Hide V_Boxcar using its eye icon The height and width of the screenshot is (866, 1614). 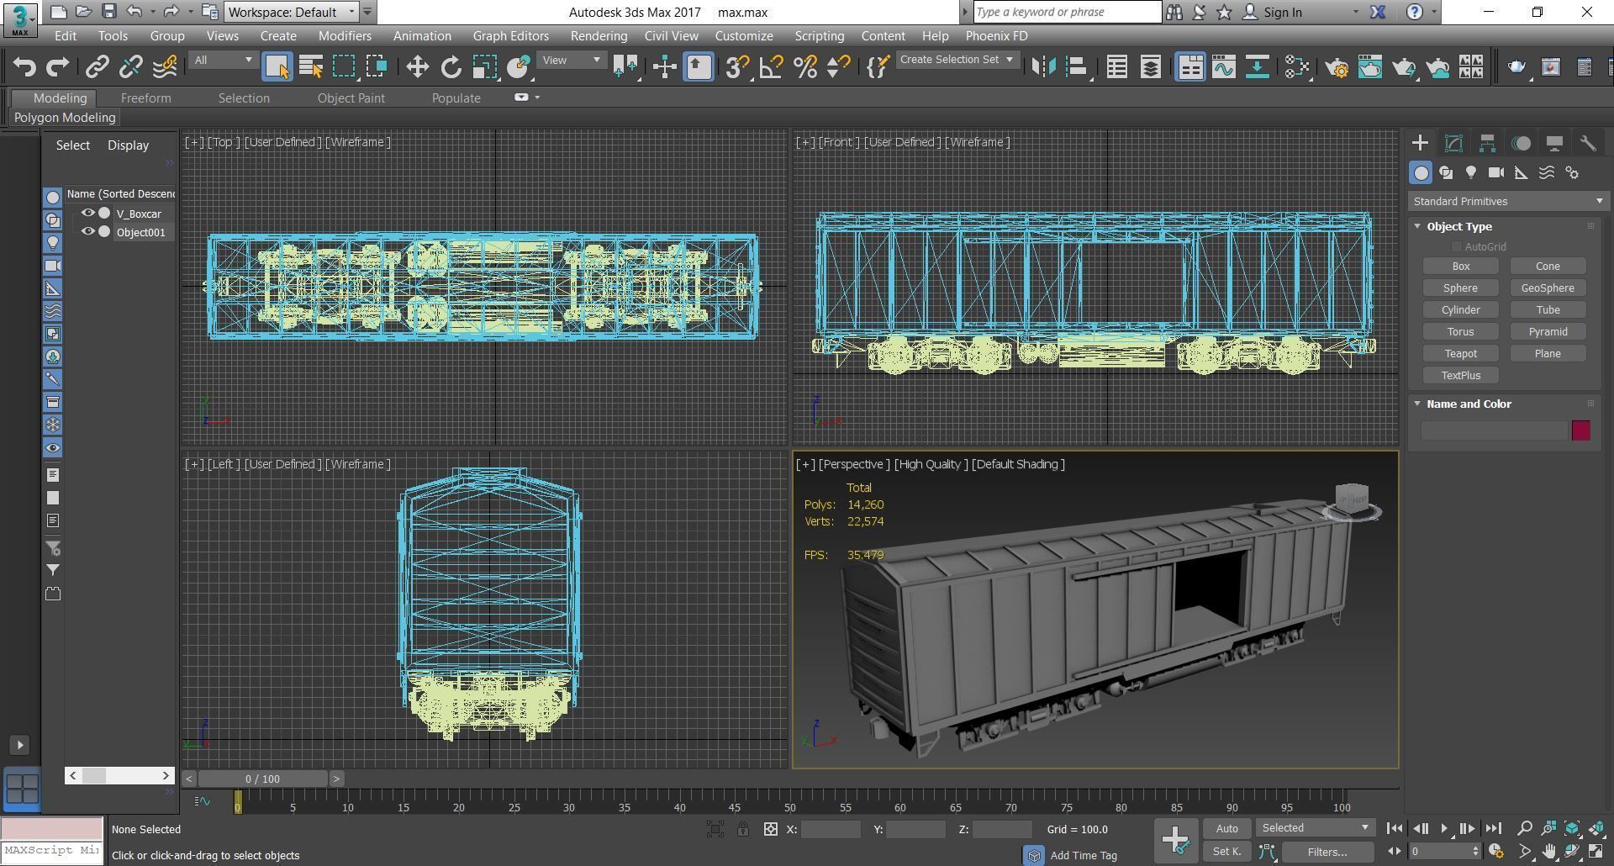point(87,214)
